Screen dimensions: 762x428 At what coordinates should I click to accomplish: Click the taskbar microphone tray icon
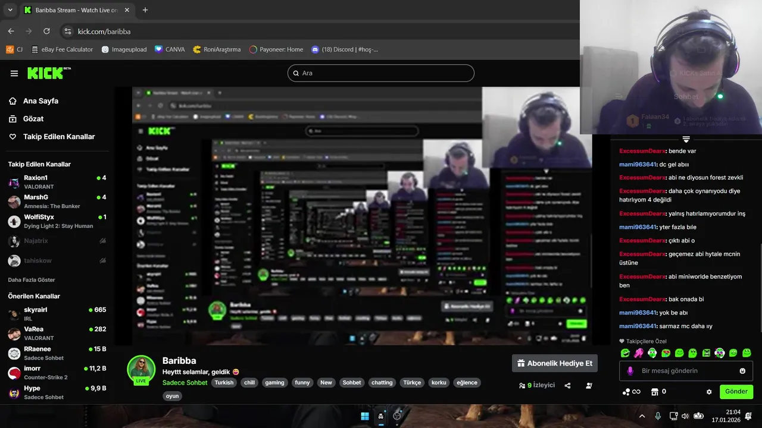point(658,416)
